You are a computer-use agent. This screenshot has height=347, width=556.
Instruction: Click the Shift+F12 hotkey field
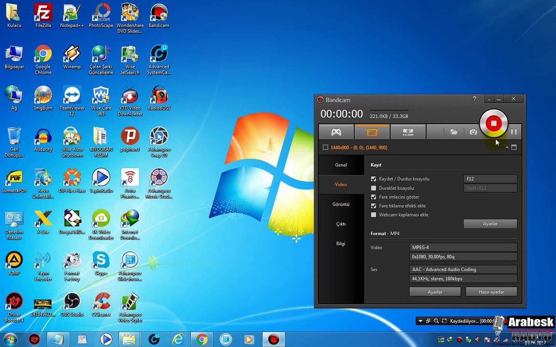(x=490, y=188)
